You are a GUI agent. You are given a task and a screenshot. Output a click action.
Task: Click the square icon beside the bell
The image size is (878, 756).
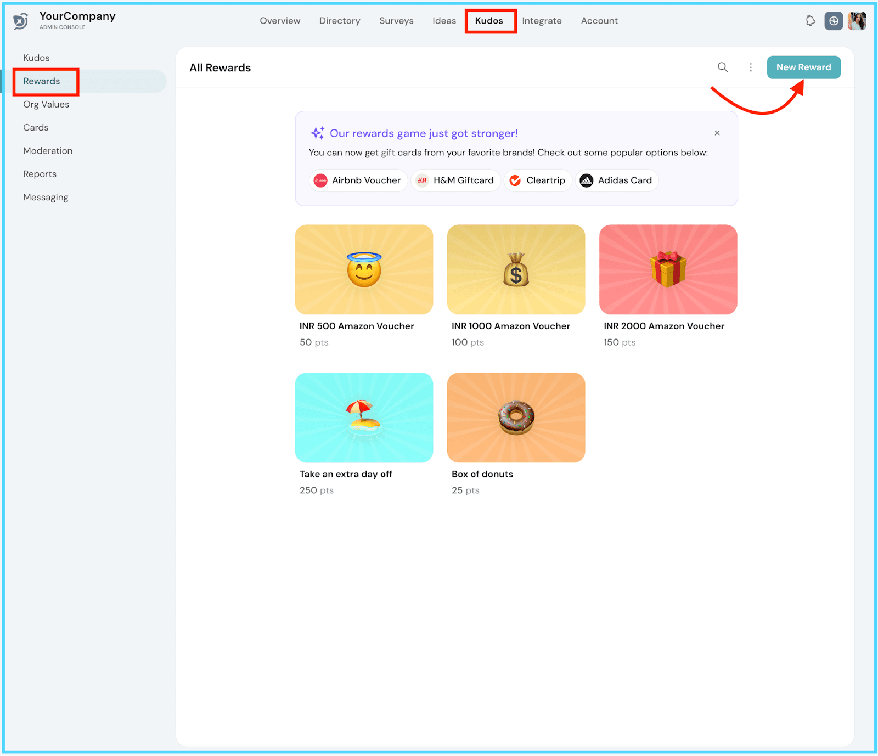[x=833, y=21]
